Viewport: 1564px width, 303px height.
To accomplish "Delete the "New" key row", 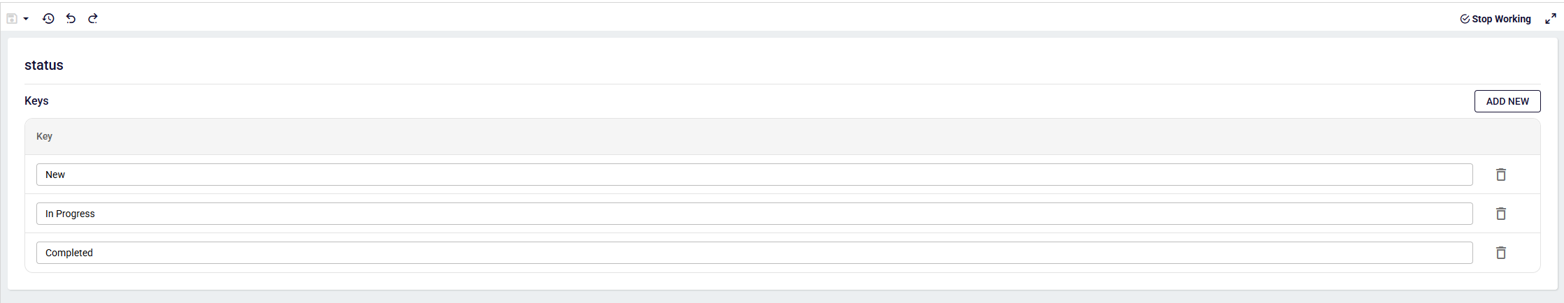I will [x=1500, y=175].
